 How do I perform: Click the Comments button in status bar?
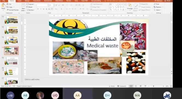pyautogui.click(x=122, y=86)
